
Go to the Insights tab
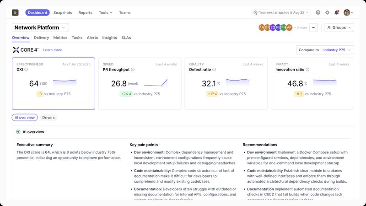point(109,38)
